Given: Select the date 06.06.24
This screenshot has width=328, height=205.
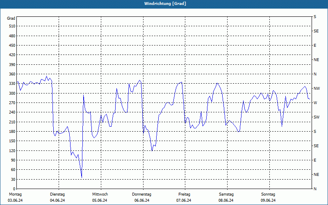Looking at the screenshot, I should point(142,200).
